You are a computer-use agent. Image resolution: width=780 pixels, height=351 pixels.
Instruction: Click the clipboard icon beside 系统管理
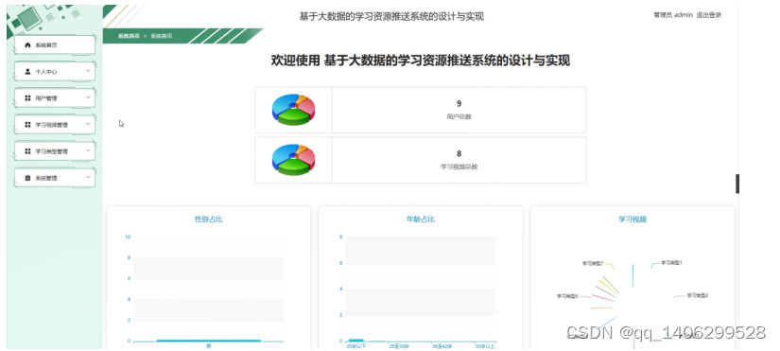(x=27, y=178)
